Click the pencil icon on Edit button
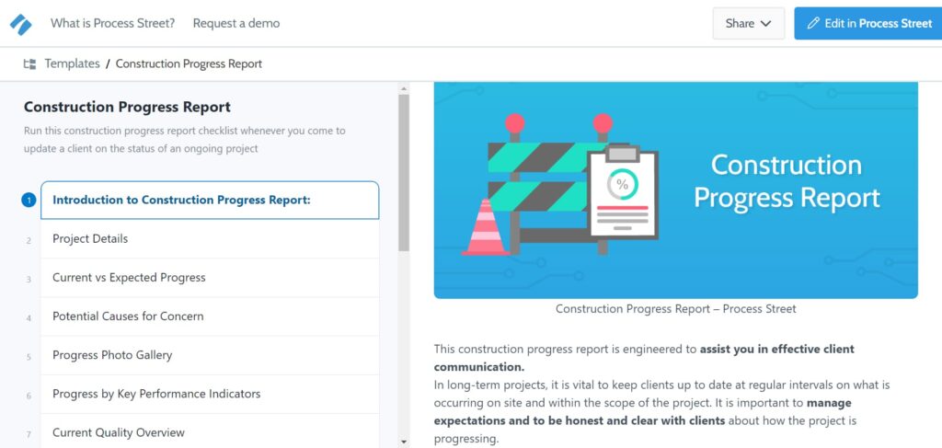This screenshot has height=448, width=942. coord(813,23)
